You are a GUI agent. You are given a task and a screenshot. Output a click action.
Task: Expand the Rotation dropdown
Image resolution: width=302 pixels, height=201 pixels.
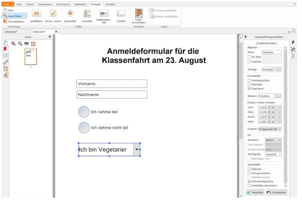(x=270, y=129)
